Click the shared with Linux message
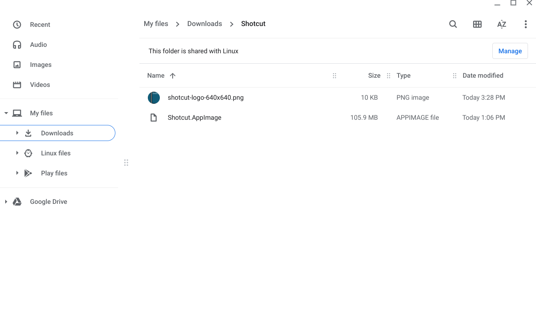 [x=193, y=51]
